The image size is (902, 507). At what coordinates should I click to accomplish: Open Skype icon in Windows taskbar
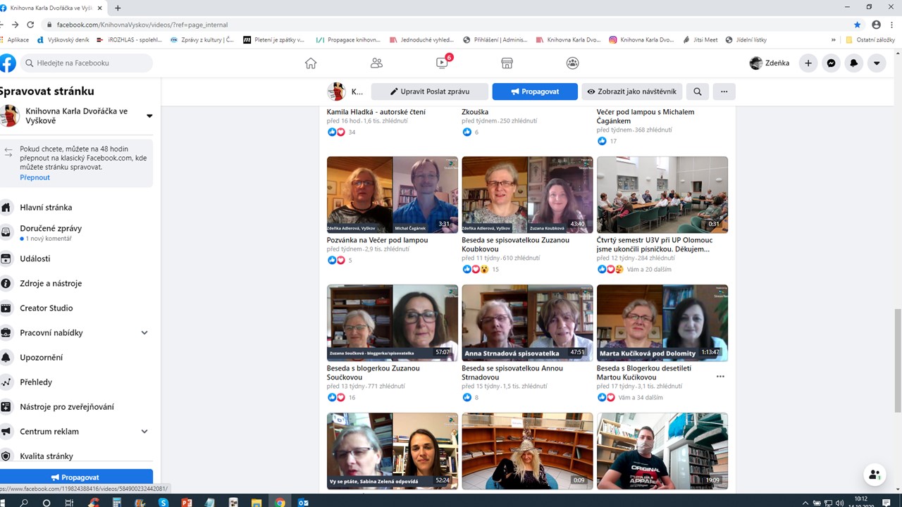coord(163,503)
